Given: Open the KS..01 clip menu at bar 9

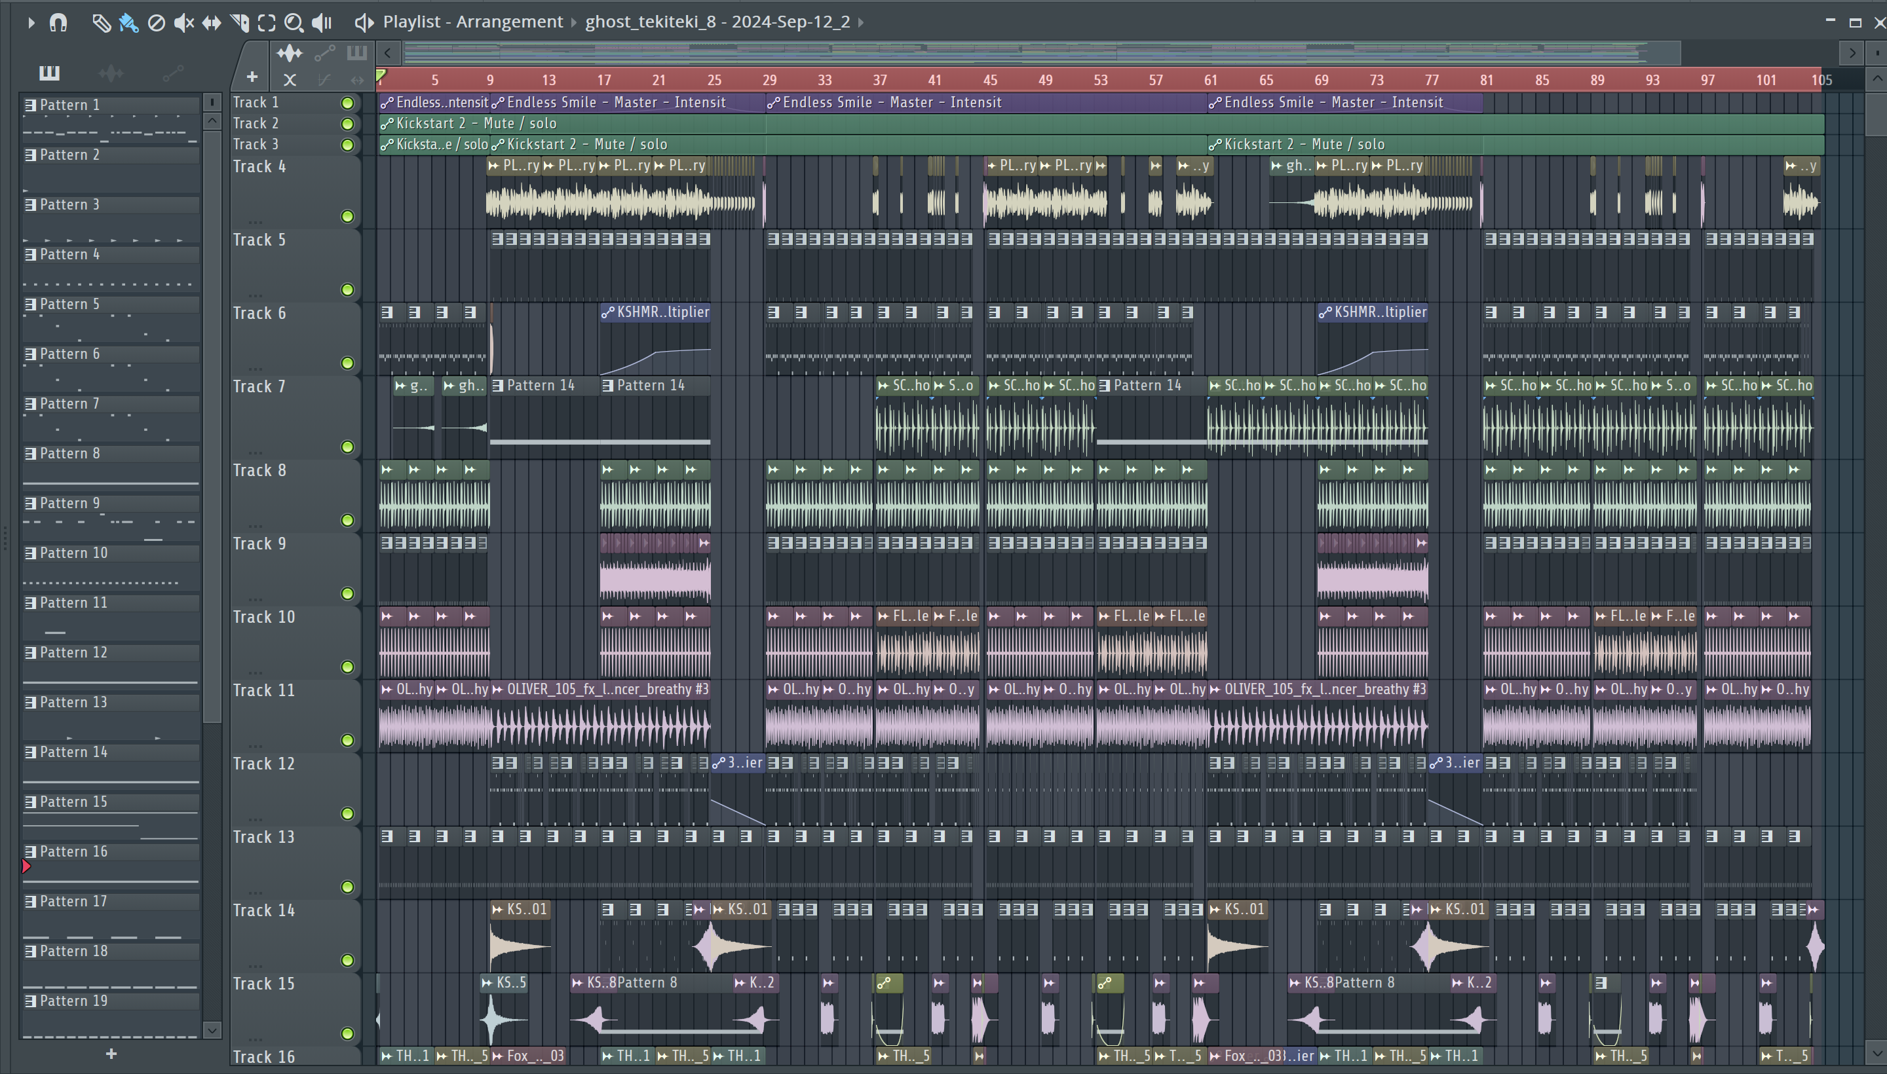Looking at the screenshot, I should coord(498,910).
